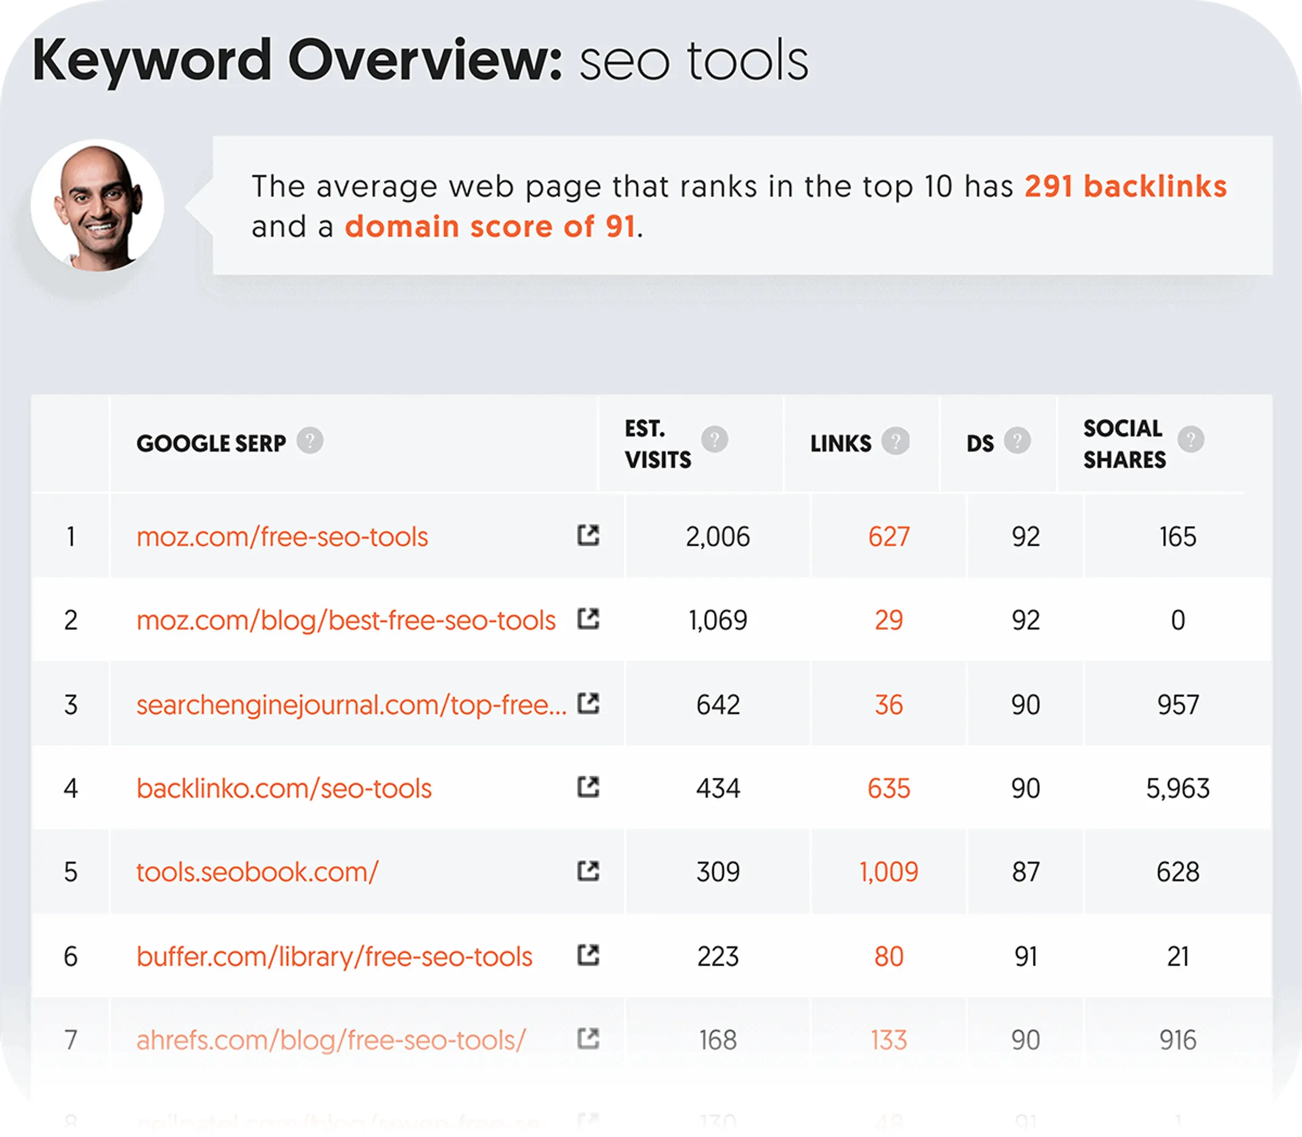Screen dimensions: 1302x1137
Task: Click the Google SERP column header
Action: coord(211,443)
